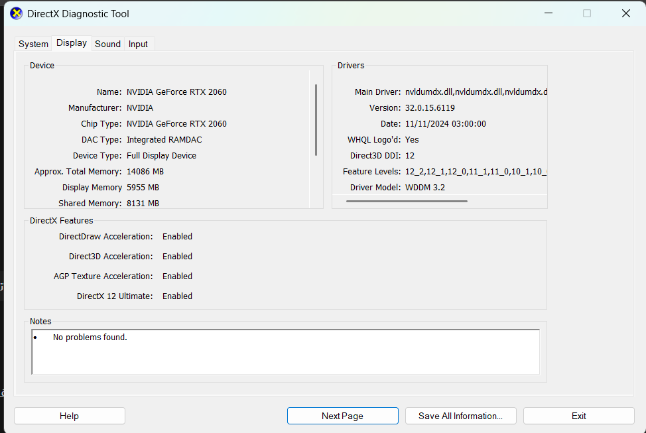The height and width of the screenshot is (433, 646).
Task: Click the DirectX 12 Ultimate Enabled value
Action: click(177, 296)
